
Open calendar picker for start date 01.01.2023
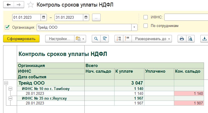click(x=44, y=17)
